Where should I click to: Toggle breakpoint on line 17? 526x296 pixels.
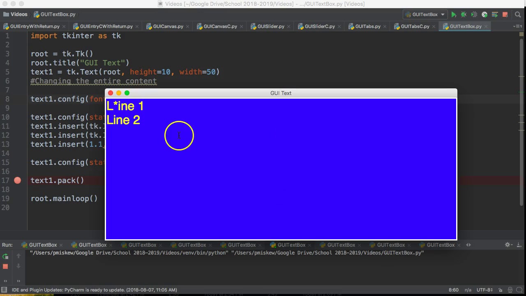coord(17,180)
